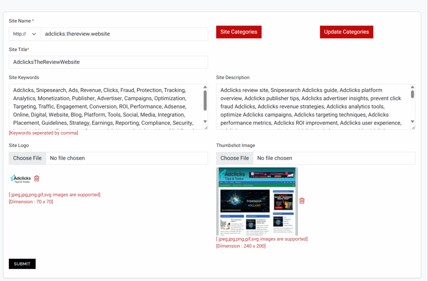Grab the Site Keywords resize handle
This screenshot has width=428, height=281.
point(205,127)
